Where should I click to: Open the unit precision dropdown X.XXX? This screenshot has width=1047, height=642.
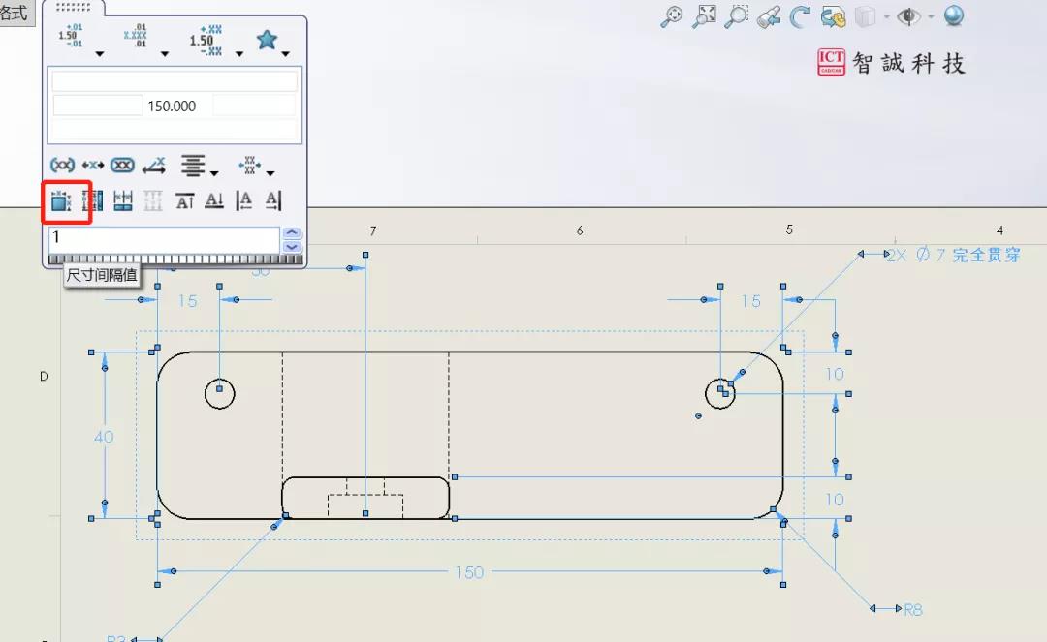tap(164, 54)
